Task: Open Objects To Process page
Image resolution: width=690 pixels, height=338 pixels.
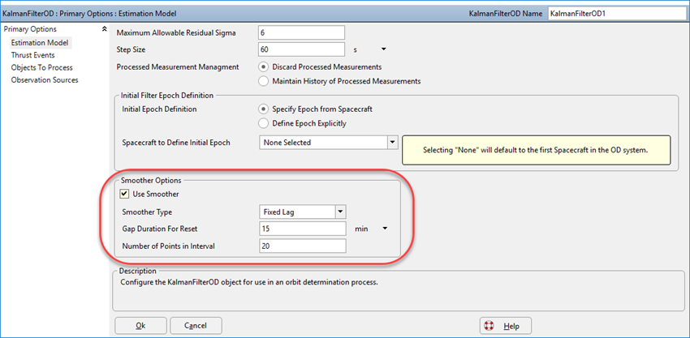Action: (x=41, y=67)
